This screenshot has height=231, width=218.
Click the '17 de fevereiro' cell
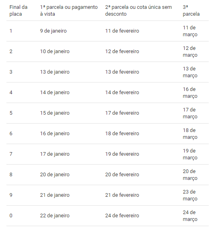(x=122, y=113)
